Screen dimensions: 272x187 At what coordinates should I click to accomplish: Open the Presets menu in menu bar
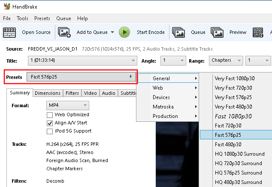click(42, 18)
